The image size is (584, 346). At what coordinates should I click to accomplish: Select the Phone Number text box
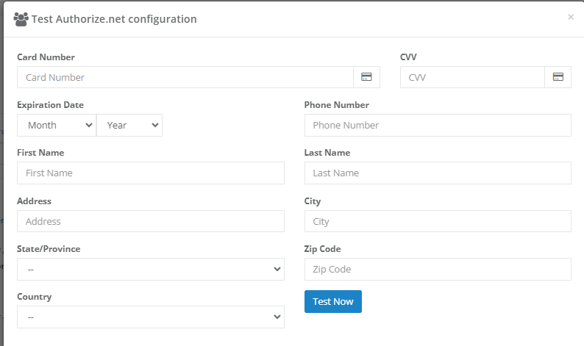click(x=438, y=126)
